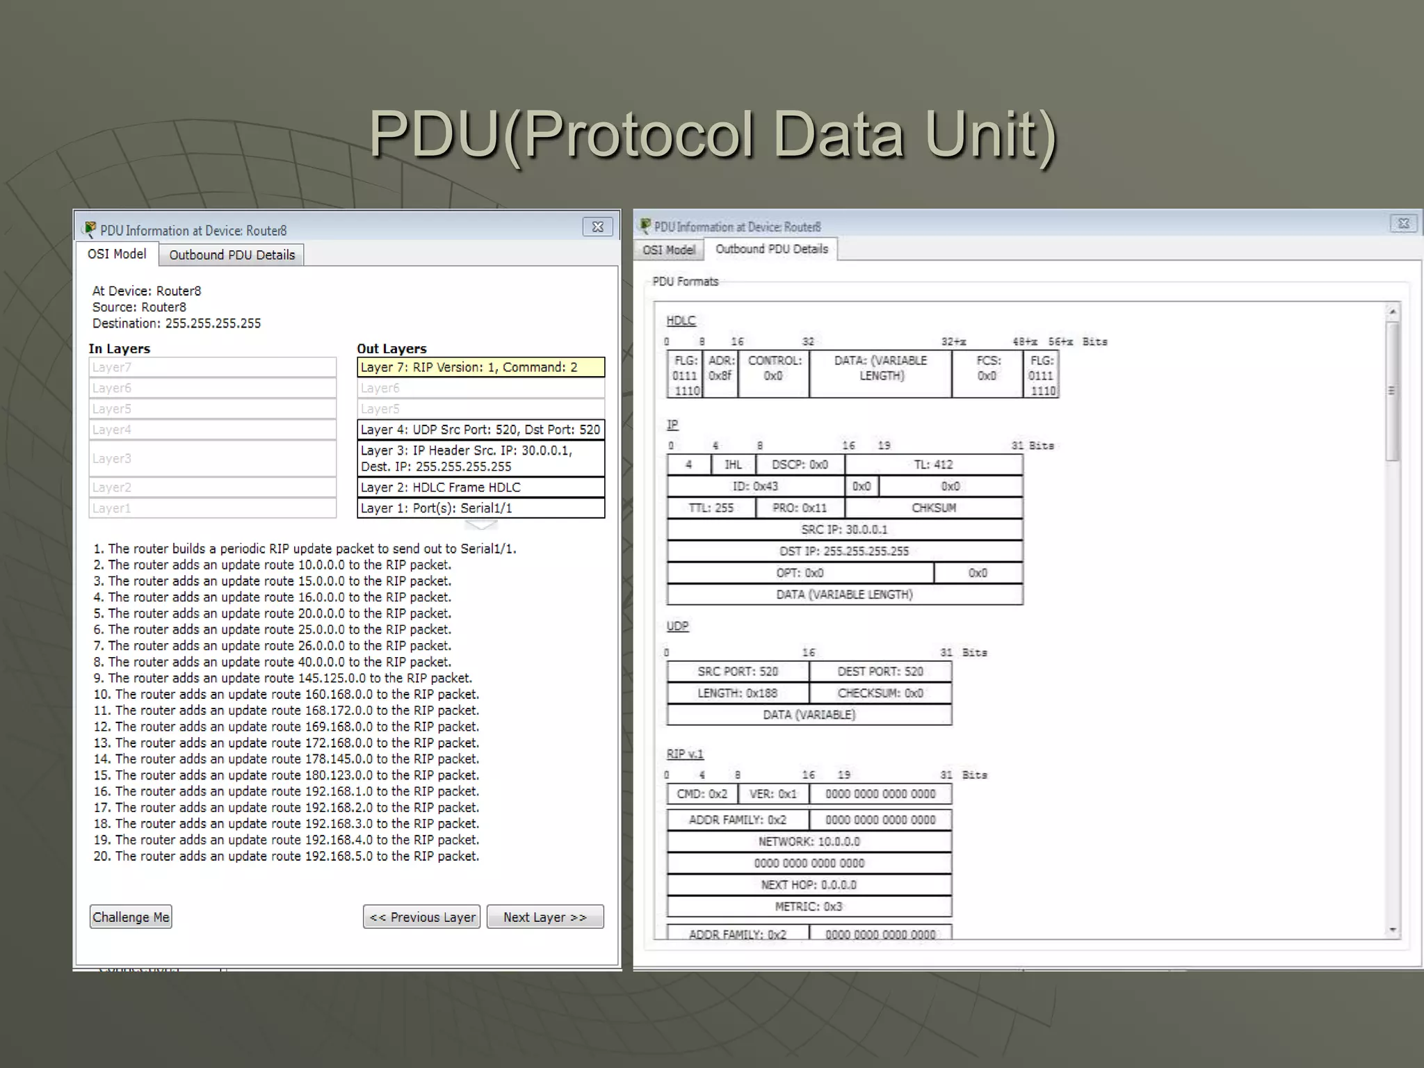Click the TTL: 255 field

(711, 508)
